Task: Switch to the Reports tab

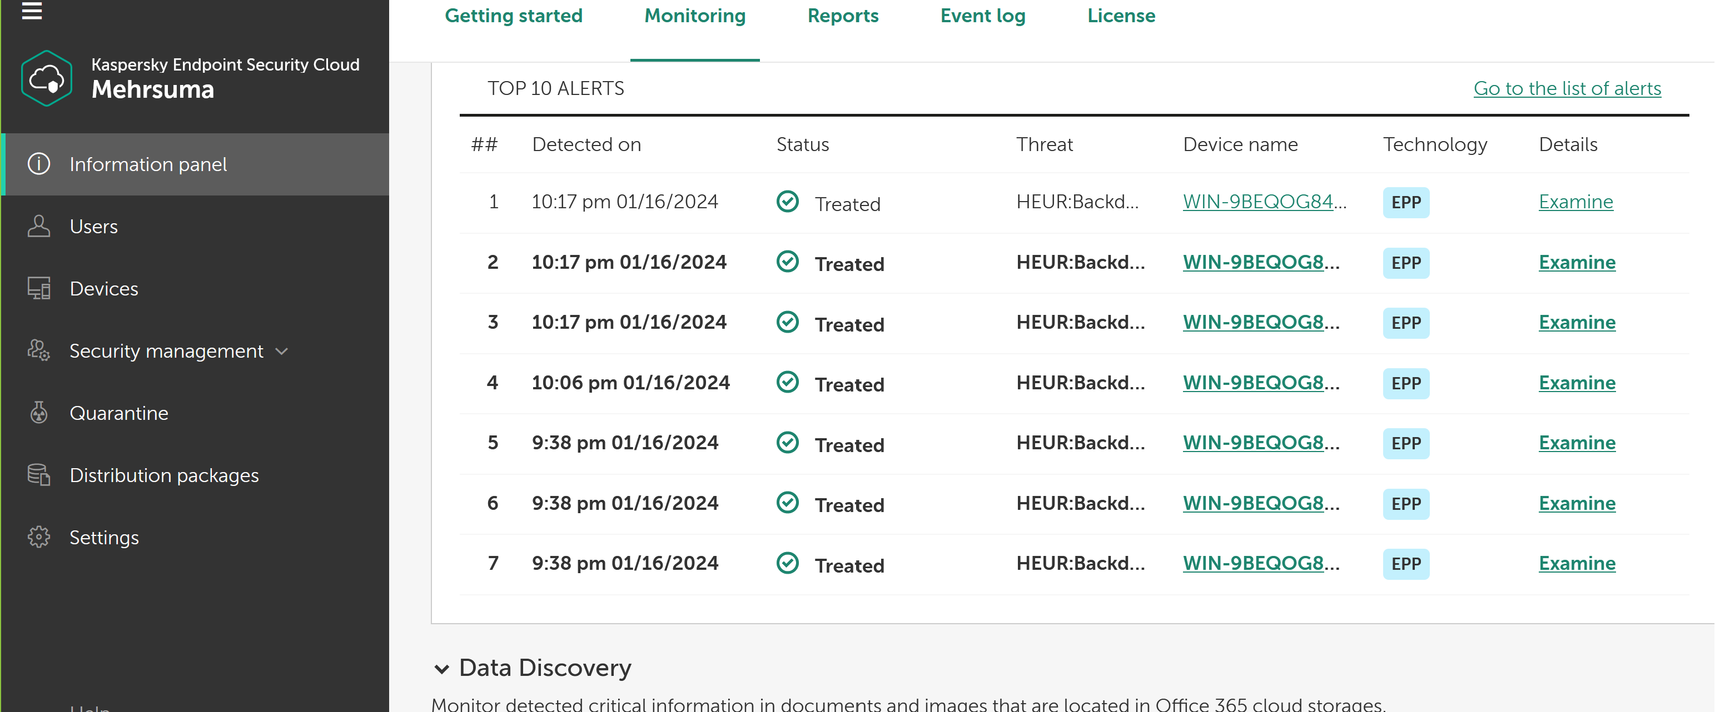Action: [842, 16]
